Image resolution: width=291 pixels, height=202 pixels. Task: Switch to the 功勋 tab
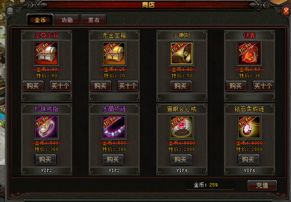(67, 20)
